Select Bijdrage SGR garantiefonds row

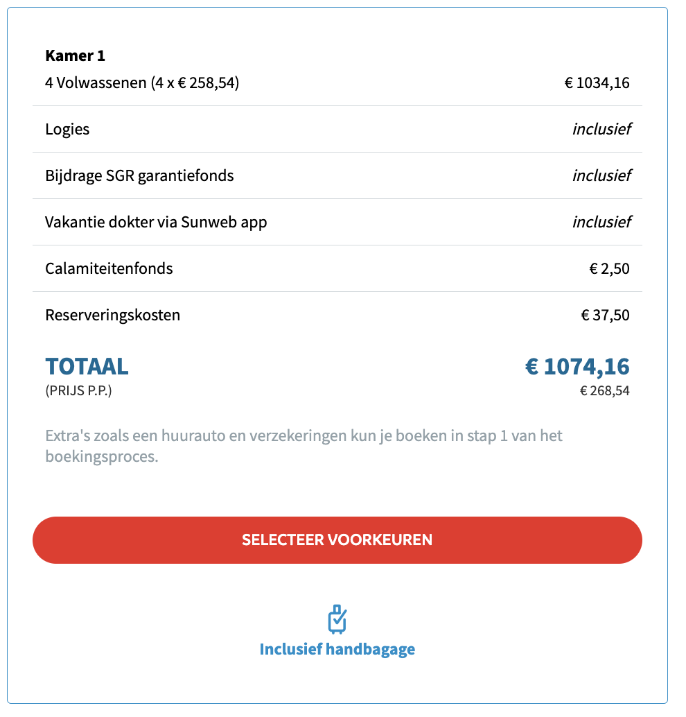[139, 175]
